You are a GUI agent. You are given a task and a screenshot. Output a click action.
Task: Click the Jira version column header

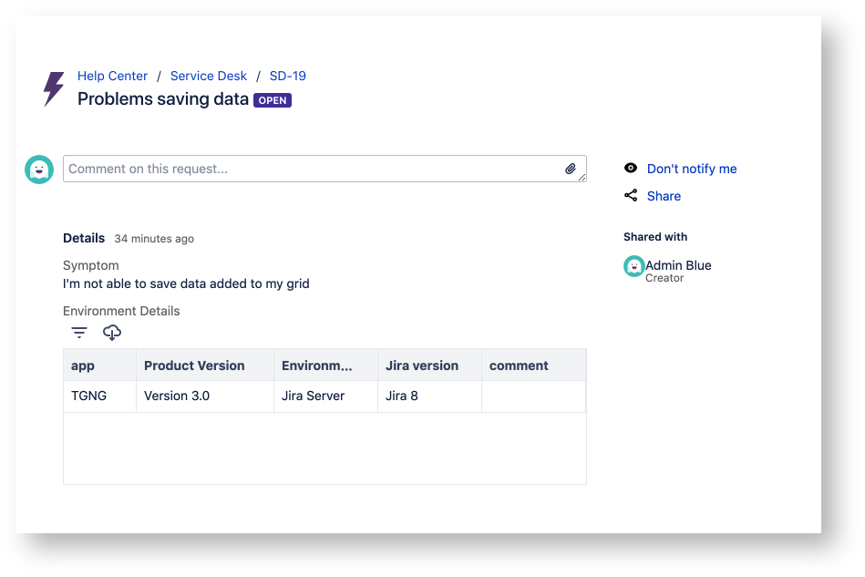click(x=424, y=365)
